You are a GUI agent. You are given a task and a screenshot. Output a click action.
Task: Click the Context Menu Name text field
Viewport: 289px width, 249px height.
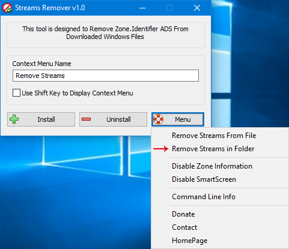coord(106,76)
